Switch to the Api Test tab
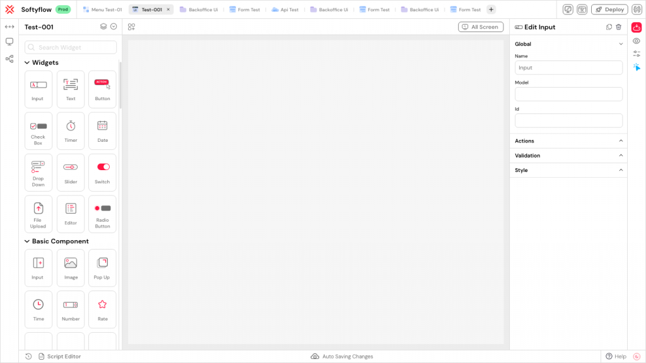This screenshot has height=363, width=646. click(x=285, y=9)
